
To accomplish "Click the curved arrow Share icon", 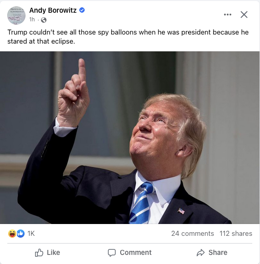I will point(200,253).
